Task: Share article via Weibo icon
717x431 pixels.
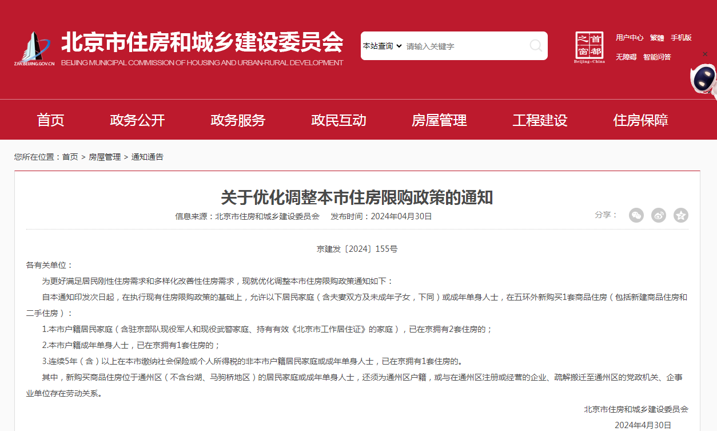Action: (x=659, y=215)
